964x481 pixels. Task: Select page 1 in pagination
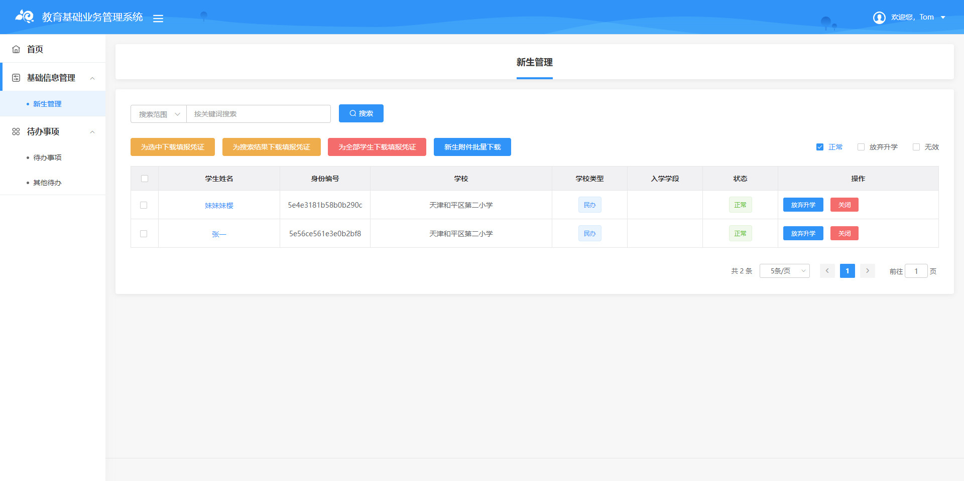tap(848, 271)
